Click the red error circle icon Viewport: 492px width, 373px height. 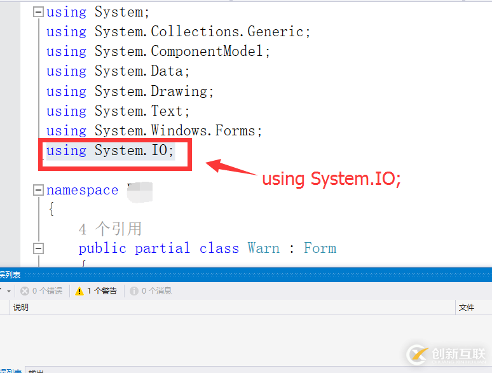pyautogui.click(x=25, y=291)
